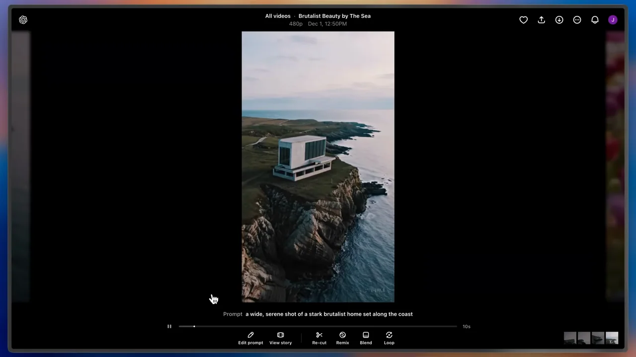Viewport: 636px width, 357px height.
Task: Download the Brutalist Beauty video
Action: (559, 20)
